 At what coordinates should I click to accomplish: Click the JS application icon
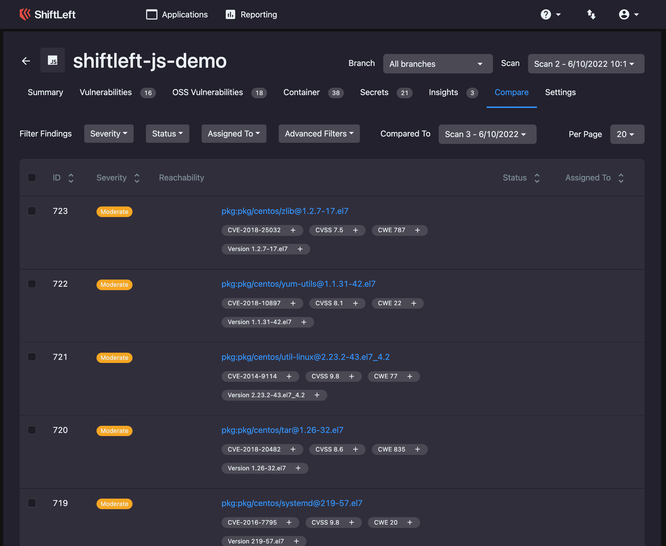pos(53,60)
